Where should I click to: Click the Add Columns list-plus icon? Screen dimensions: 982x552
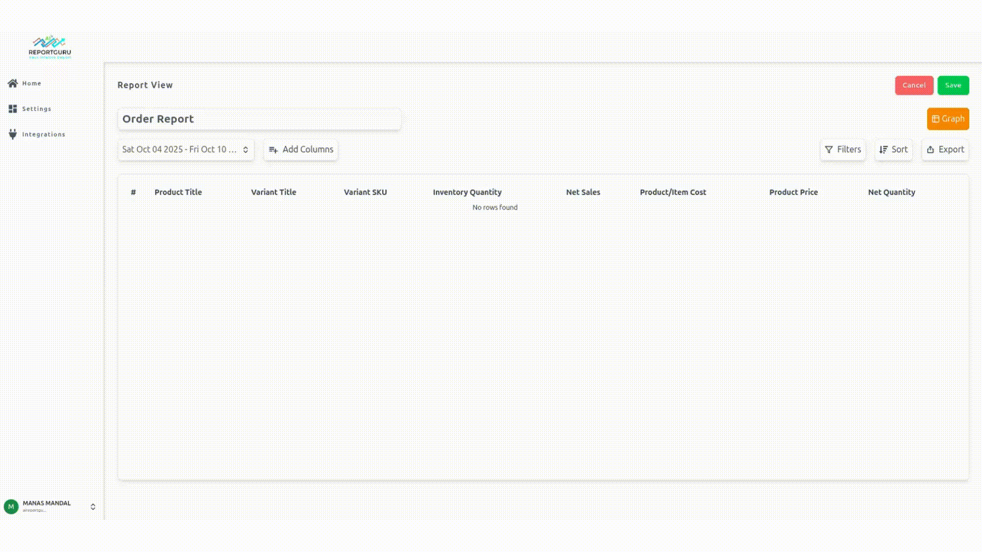coord(273,150)
